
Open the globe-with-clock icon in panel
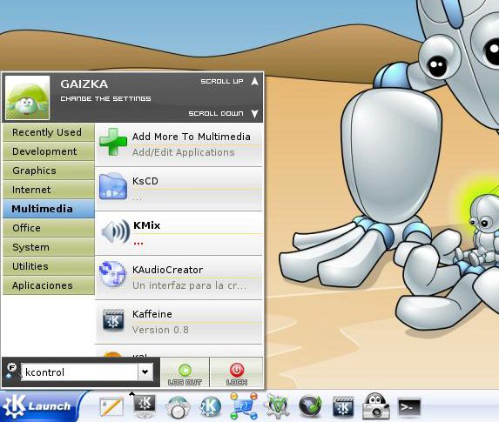click(178, 408)
